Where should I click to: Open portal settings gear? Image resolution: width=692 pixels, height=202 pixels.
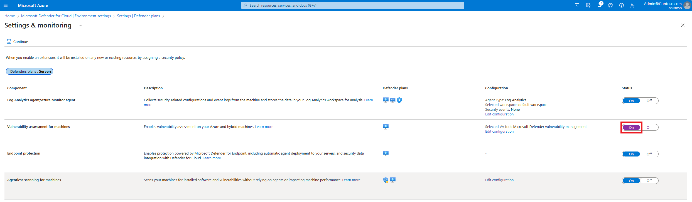(610, 5)
